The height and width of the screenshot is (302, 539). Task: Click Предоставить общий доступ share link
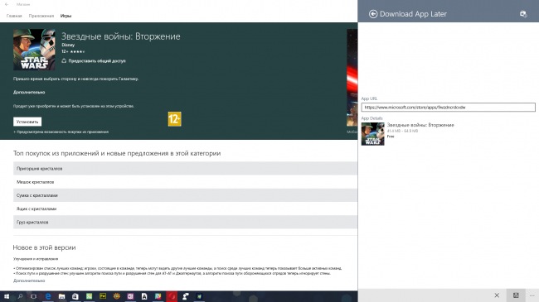(94, 60)
